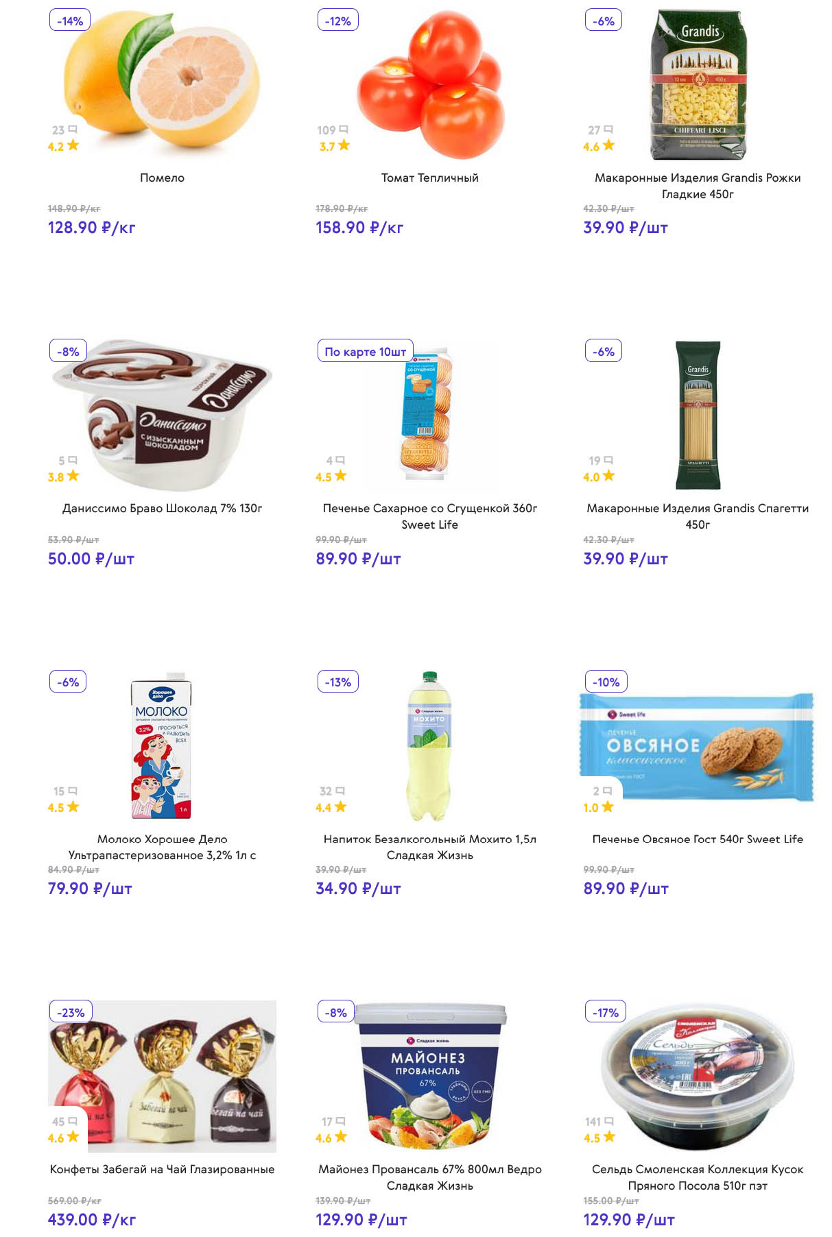Screen dimensions: 832x1237
Task: Click the review comment icon on Томат Тепличный
Action: coord(344,130)
